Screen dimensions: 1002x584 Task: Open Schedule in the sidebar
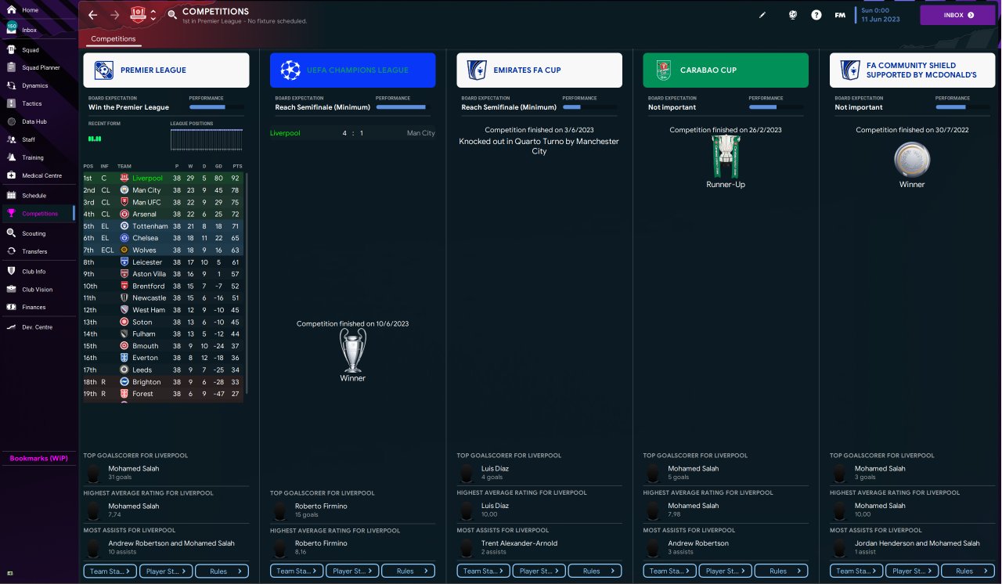coord(38,195)
